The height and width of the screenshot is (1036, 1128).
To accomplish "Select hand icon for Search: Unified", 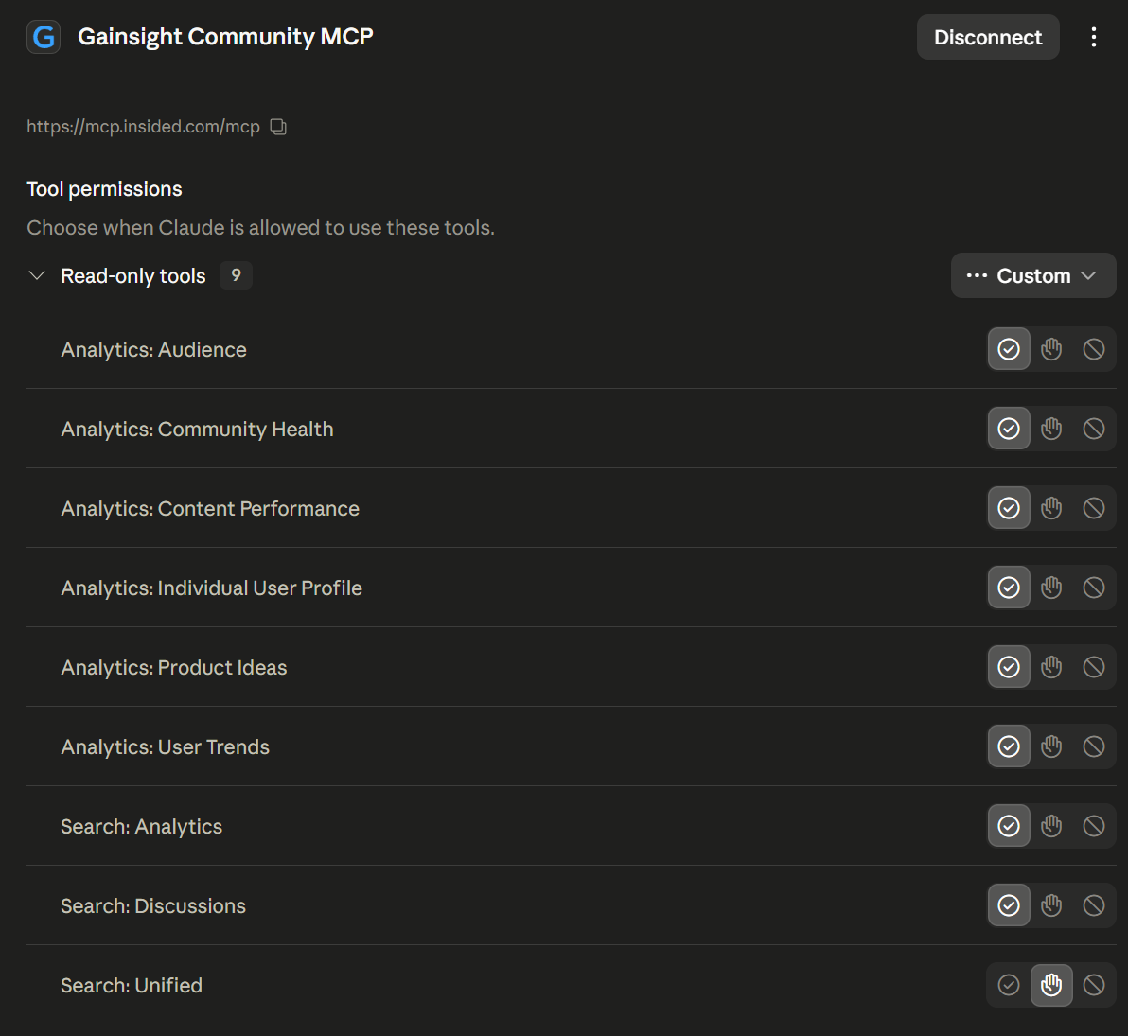I will (1051, 985).
